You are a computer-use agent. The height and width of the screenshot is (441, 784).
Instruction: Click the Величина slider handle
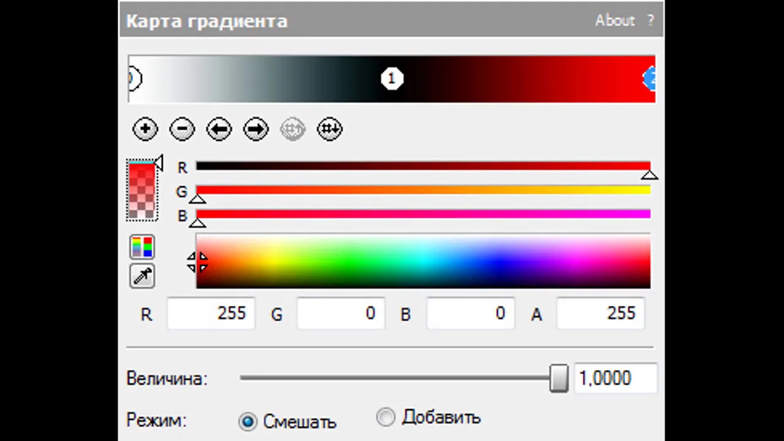point(559,379)
